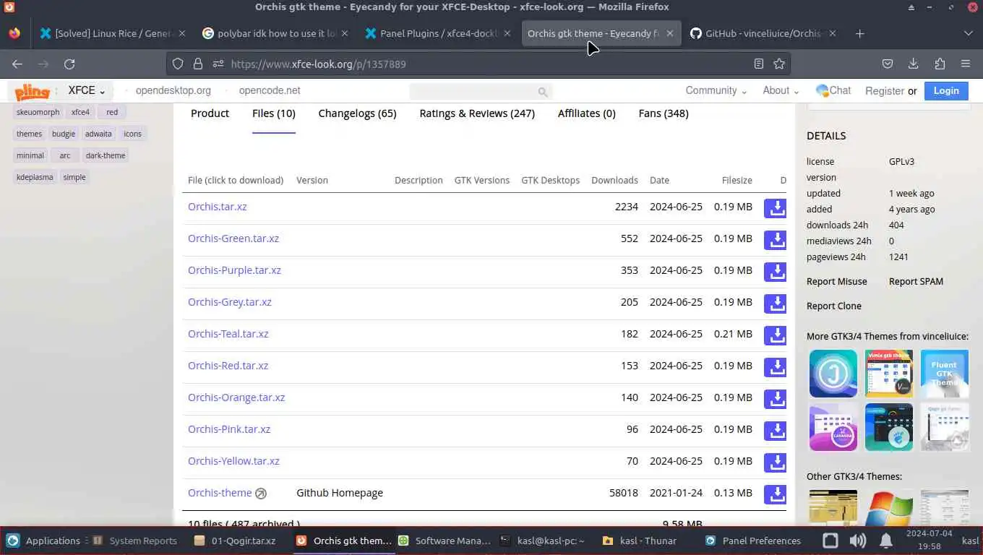Reload the page with refresh icon
The height and width of the screenshot is (555, 983).
pos(69,64)
